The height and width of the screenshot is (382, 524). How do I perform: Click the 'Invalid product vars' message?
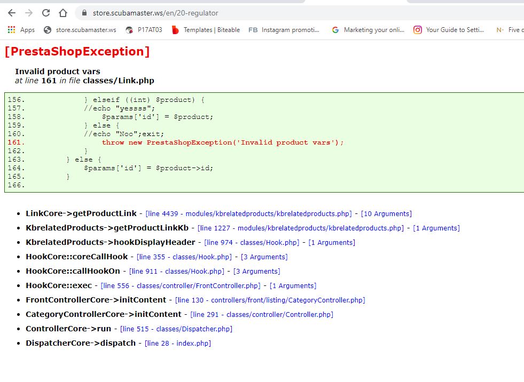[58, 71]
